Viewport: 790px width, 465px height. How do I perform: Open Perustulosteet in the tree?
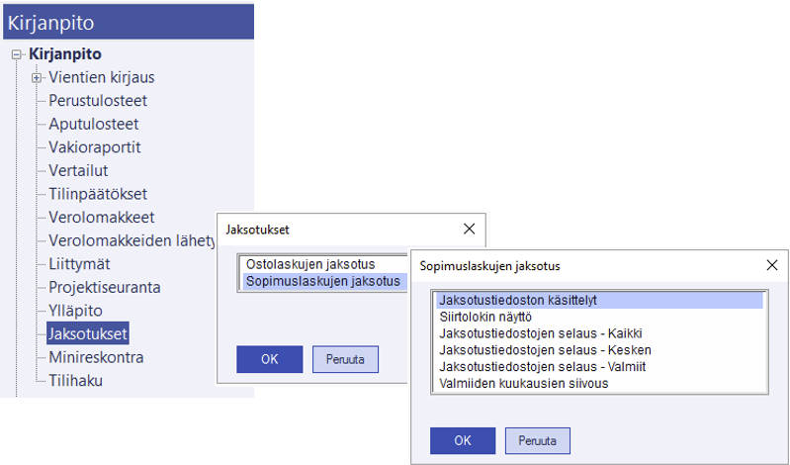point(98,101)
